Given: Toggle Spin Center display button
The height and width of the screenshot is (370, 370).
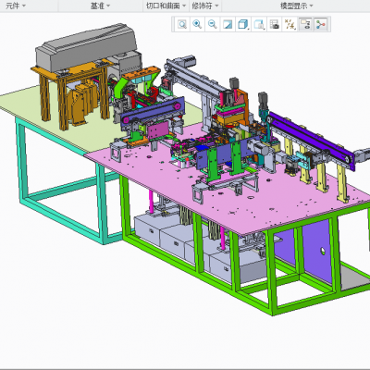Looking at the screenshot, I should pyautogui.click(x=321, y=24).
